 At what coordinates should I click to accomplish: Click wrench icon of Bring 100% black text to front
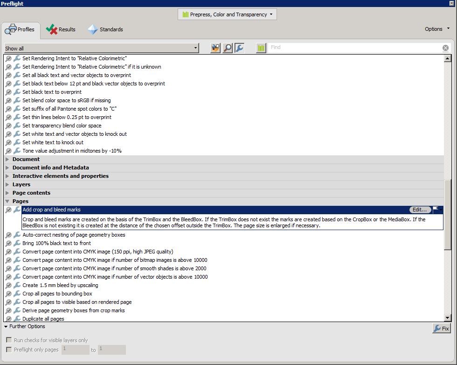click(x=17, y=243)
